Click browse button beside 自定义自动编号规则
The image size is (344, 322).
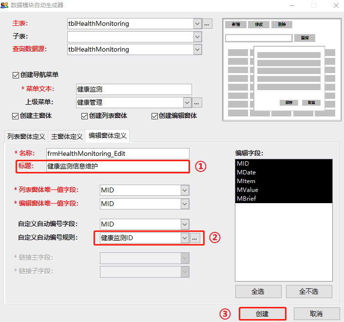point(194,238)
